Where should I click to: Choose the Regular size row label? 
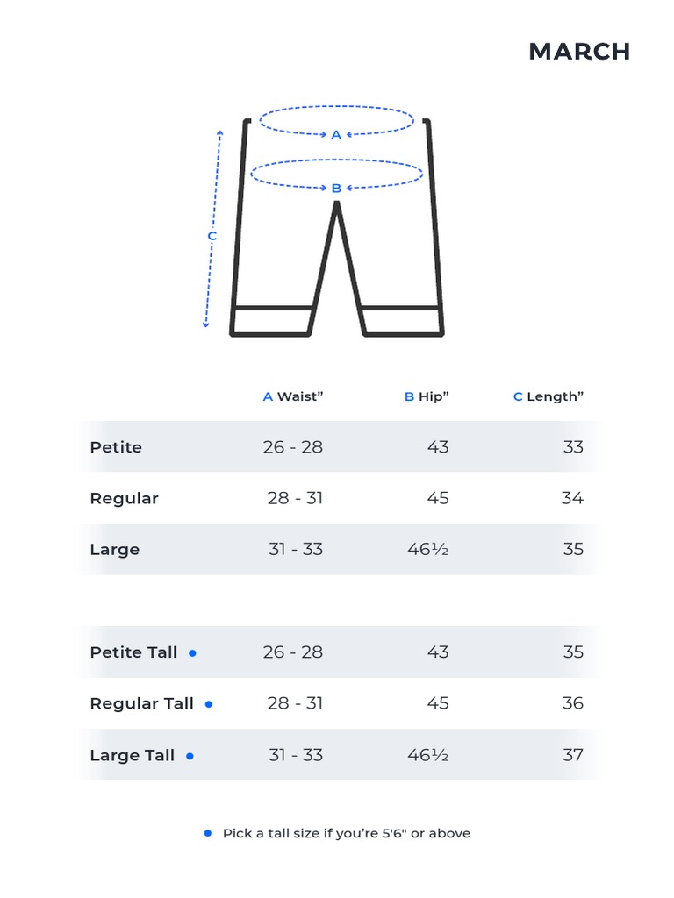[x=124, y=498]
